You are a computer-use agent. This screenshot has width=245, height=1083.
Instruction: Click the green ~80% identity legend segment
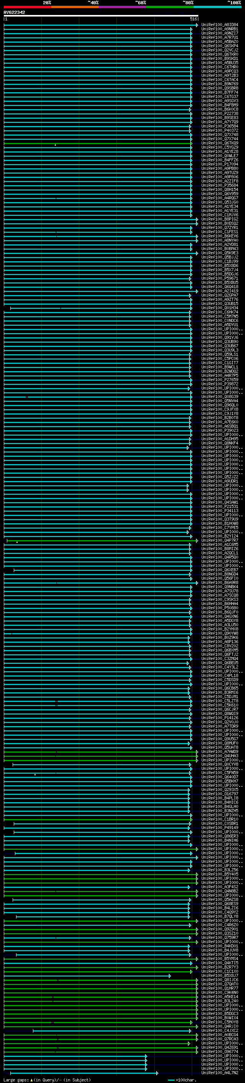170,7
